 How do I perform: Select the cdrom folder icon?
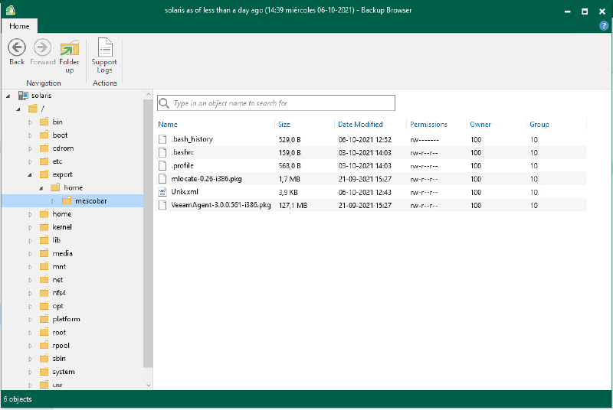click(x=44, y=148)
